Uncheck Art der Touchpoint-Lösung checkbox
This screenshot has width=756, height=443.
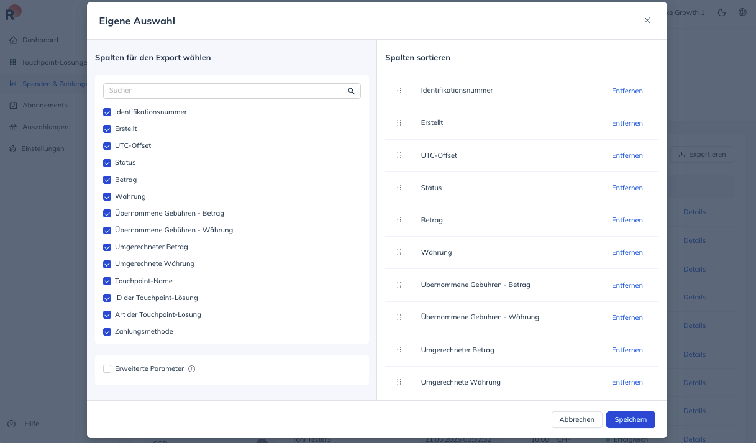tap(107, 315)
